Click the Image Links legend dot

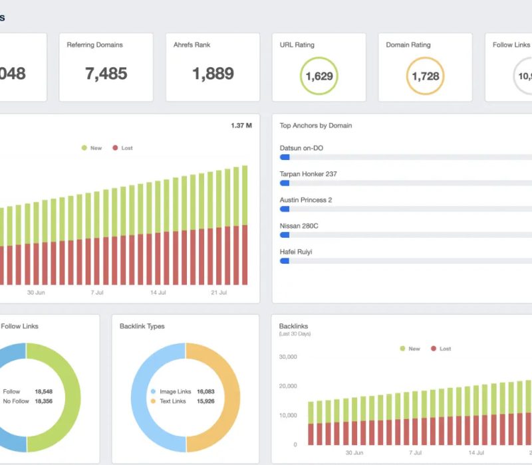pos(154,391)
